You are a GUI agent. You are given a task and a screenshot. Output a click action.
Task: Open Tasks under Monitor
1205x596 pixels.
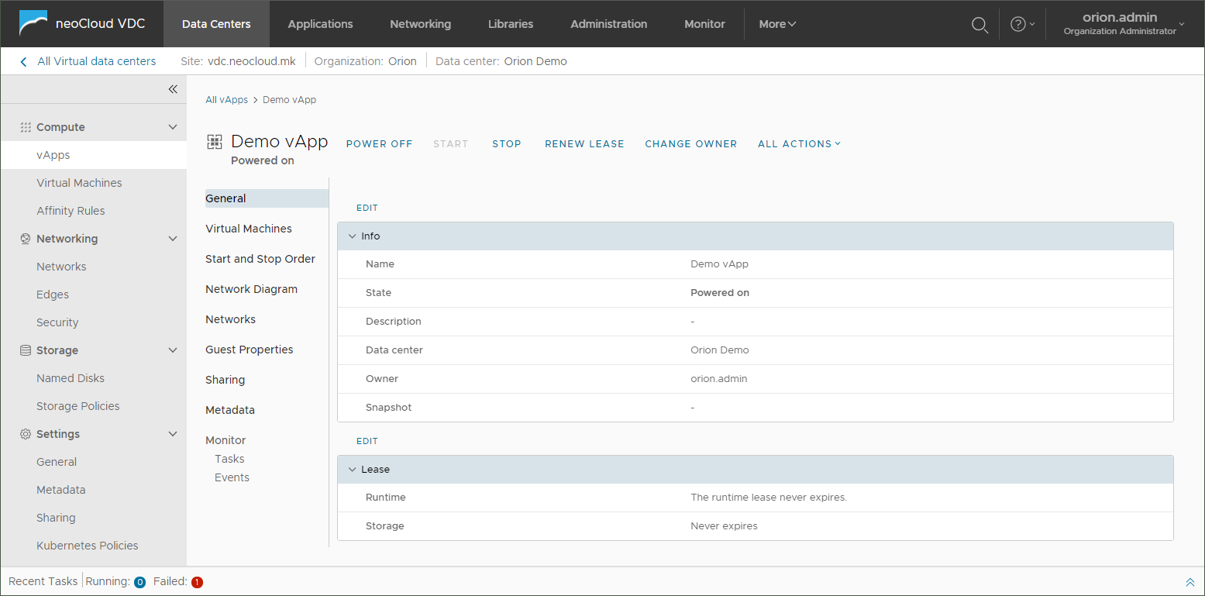(x=229, y=459)
